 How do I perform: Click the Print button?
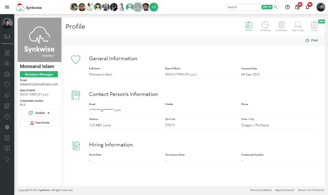click(x=312, y=40)
